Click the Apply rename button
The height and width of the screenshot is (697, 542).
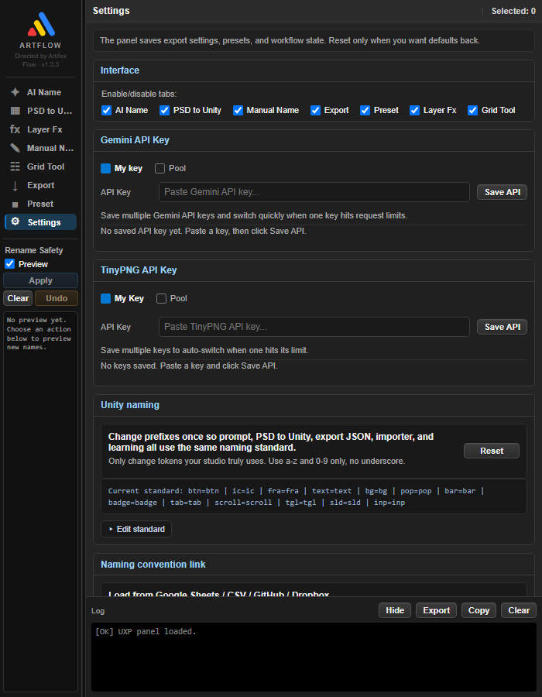41,280
